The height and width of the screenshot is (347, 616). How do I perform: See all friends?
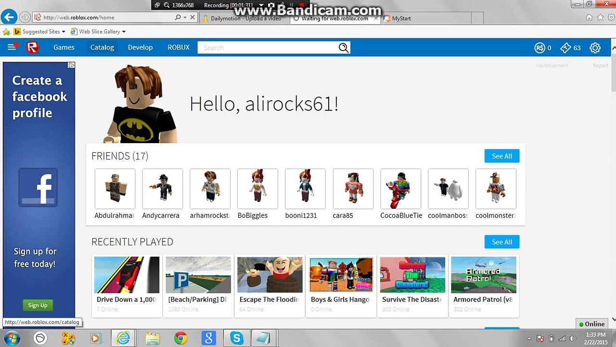(x=502, y=156)
